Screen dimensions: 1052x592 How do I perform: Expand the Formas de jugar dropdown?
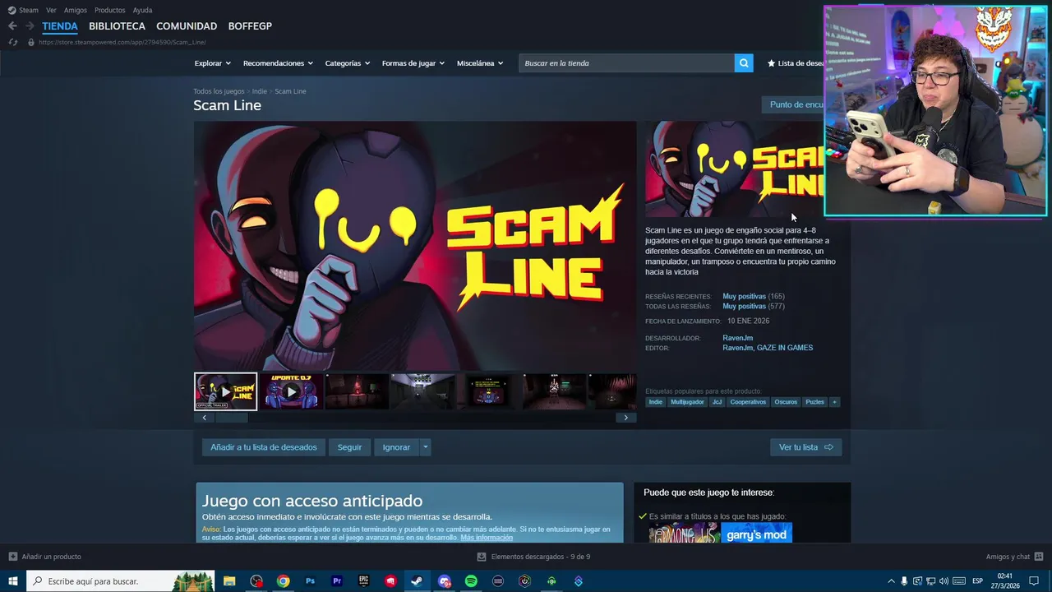pos(413,63)
